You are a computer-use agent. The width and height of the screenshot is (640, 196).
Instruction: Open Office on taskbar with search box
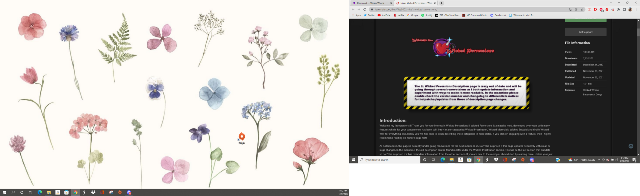(x=505, y=160)
